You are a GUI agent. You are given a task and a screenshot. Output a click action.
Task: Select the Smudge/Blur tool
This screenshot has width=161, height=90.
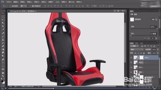pyautogui.click(x=3, y=53)
